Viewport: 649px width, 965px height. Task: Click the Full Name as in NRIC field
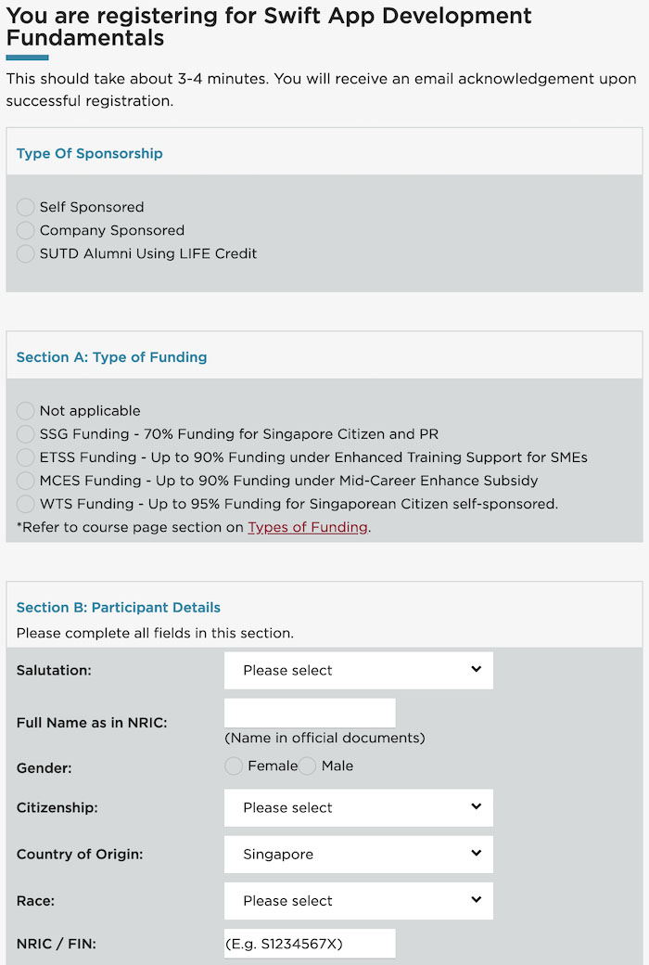click(310, 713)
